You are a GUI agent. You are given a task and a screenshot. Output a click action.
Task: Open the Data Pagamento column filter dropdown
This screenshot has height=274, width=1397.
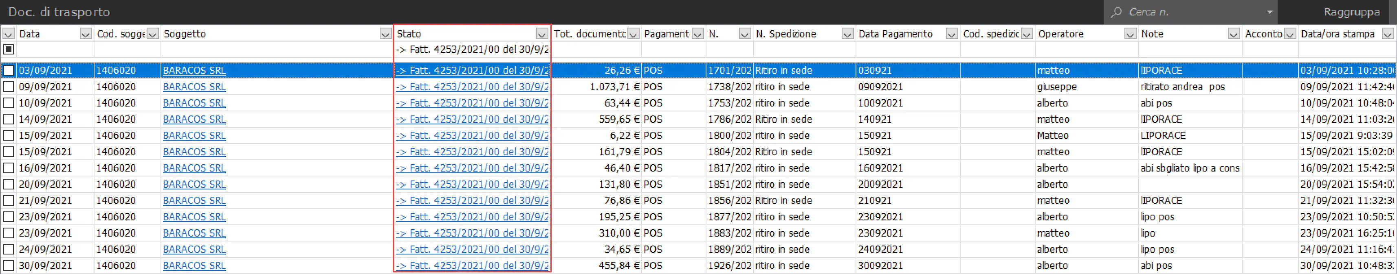click(x=952, y=34)
